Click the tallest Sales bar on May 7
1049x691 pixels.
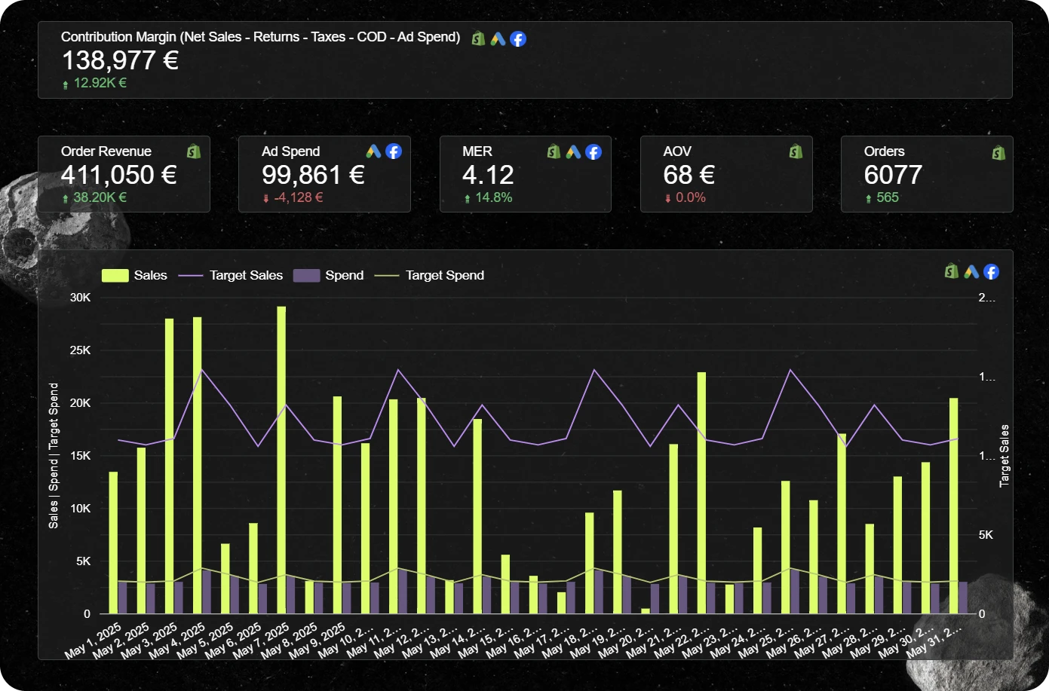(x=281, y=460)
